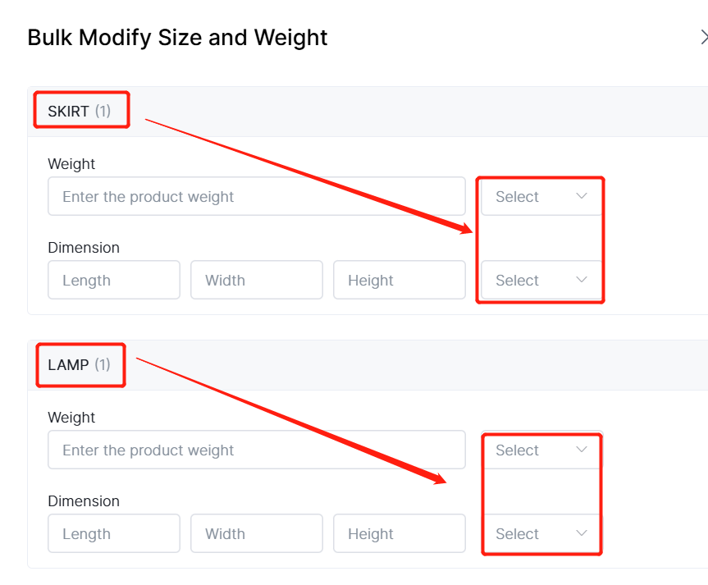Select the LAMP Width field
Viewport: 708px width, 585px height.
pyautogui.click(x=256, y=534)
